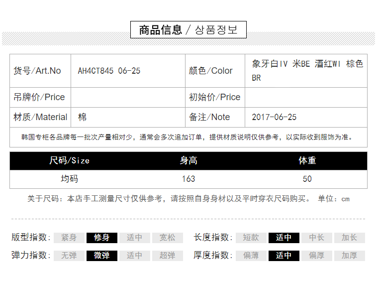Select the 加长 length option
The height and width of the screenshot is (282, 378).
(x=350, y=238)
